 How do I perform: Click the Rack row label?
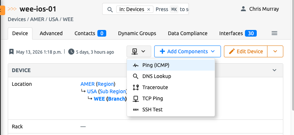coord(17,126)
